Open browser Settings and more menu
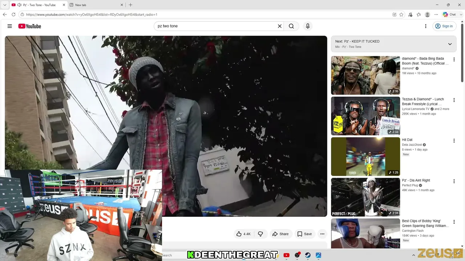The height and width of the screenshot is (261, 465). [x=436, y=14]
